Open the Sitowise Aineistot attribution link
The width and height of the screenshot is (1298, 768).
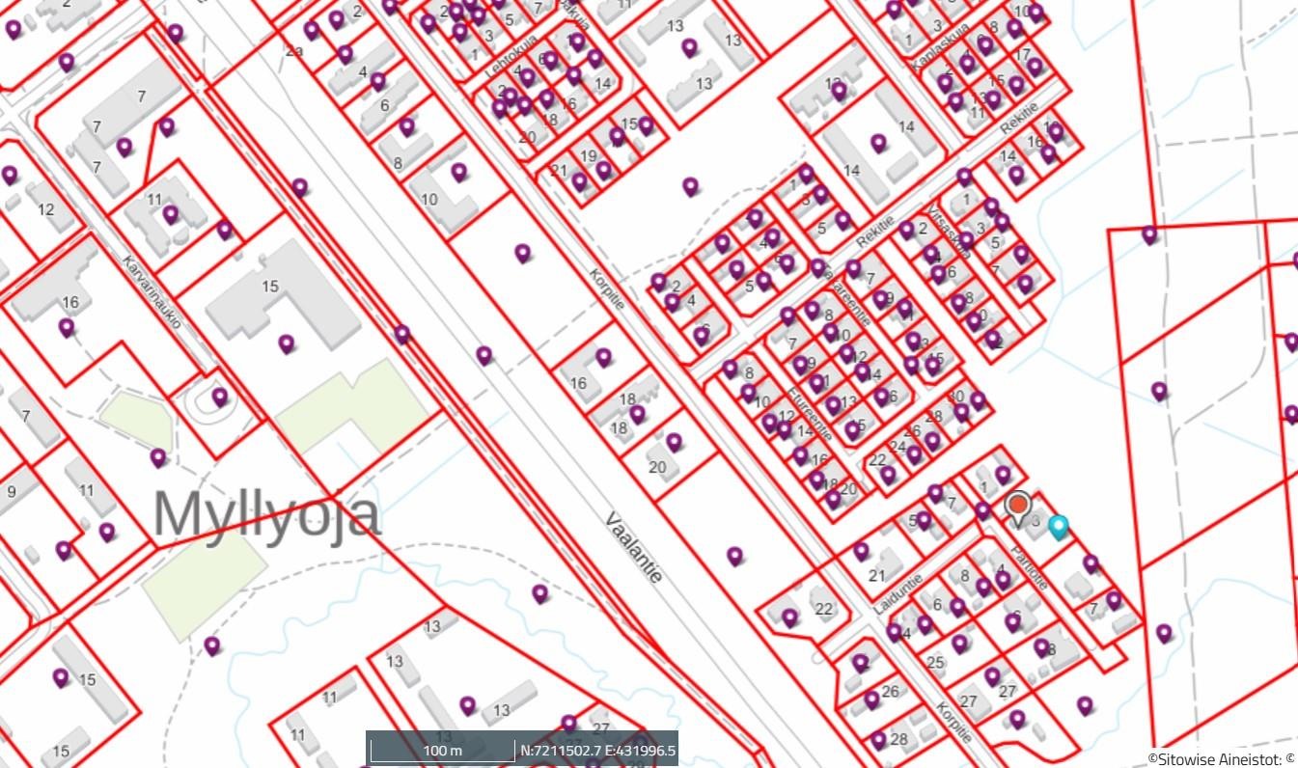click(x=1221, y=758)
